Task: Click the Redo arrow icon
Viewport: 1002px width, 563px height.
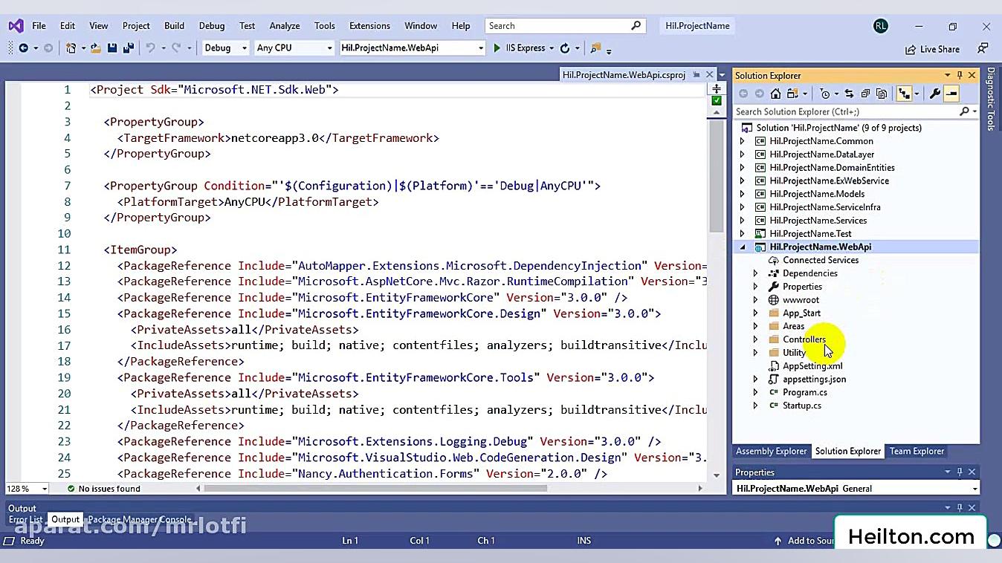Action: [176, 48]
